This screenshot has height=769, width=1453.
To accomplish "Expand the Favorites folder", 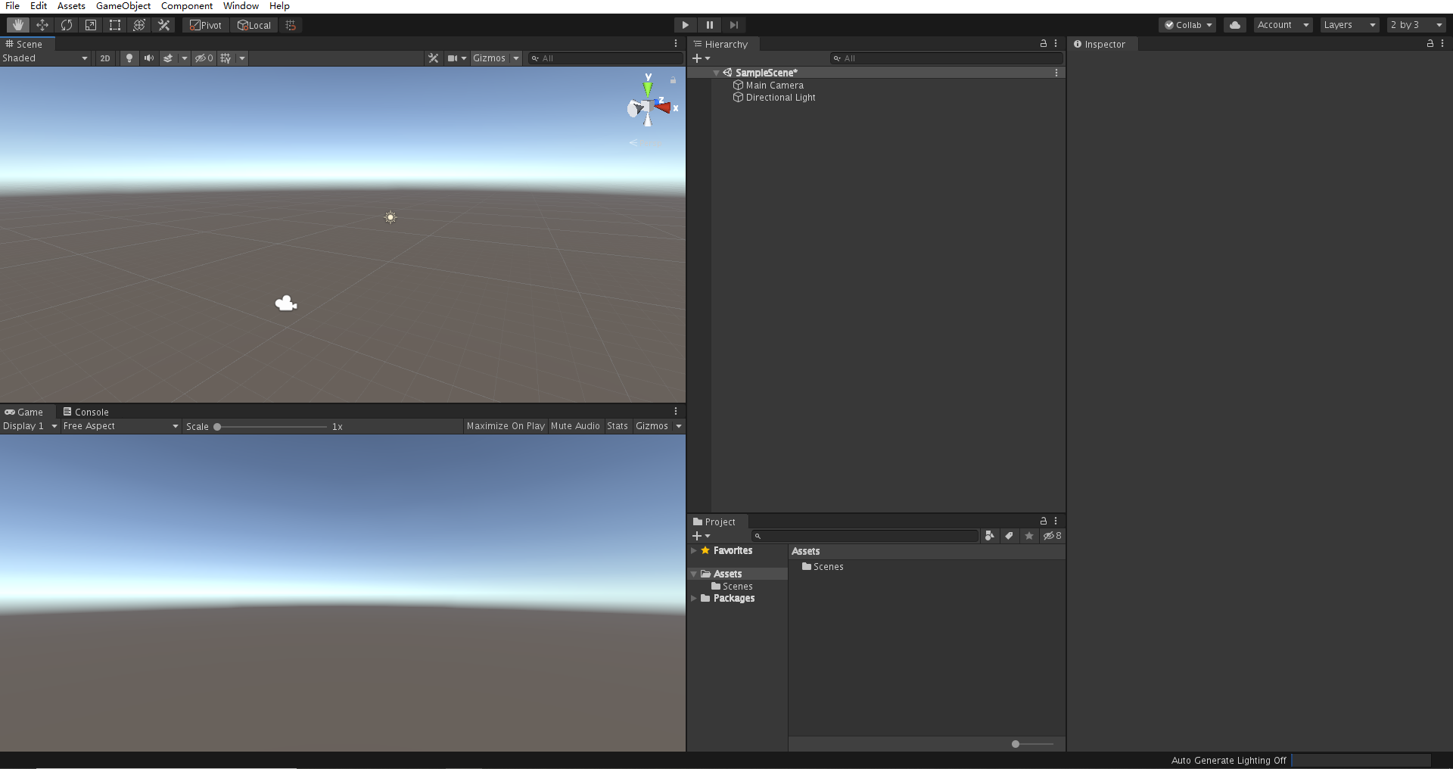I will (693, 550).
